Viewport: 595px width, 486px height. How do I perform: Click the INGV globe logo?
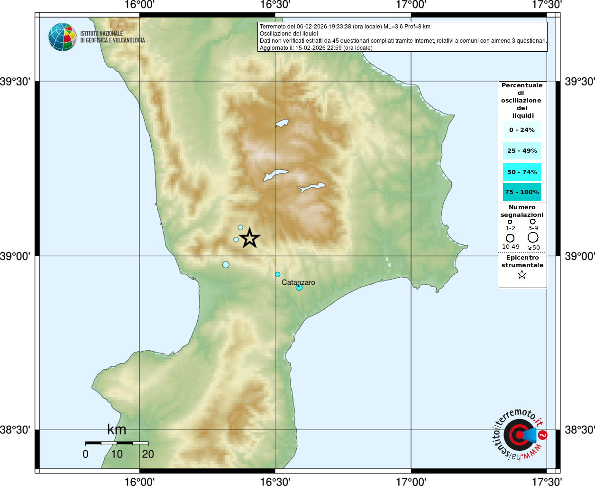[62, 37]
